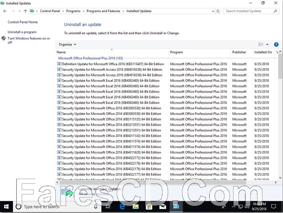Image resolution: width=283 pixels, height=213 pixels.
Task: Click the icon beside KB4011628 update
Action: (59, 152)
